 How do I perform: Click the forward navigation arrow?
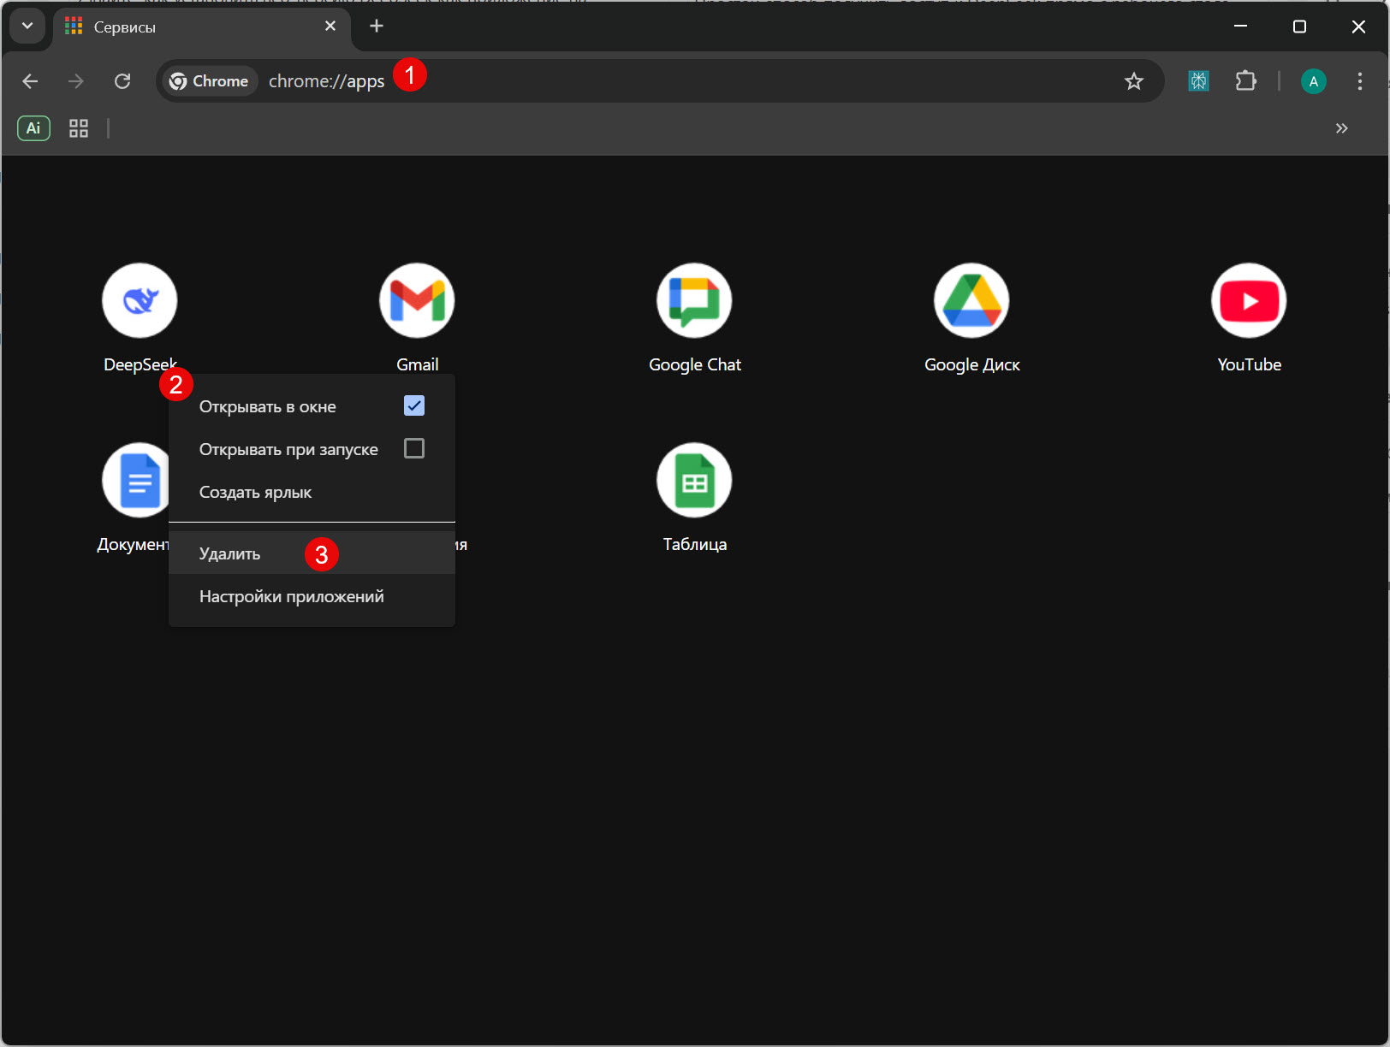coord(76,81)
